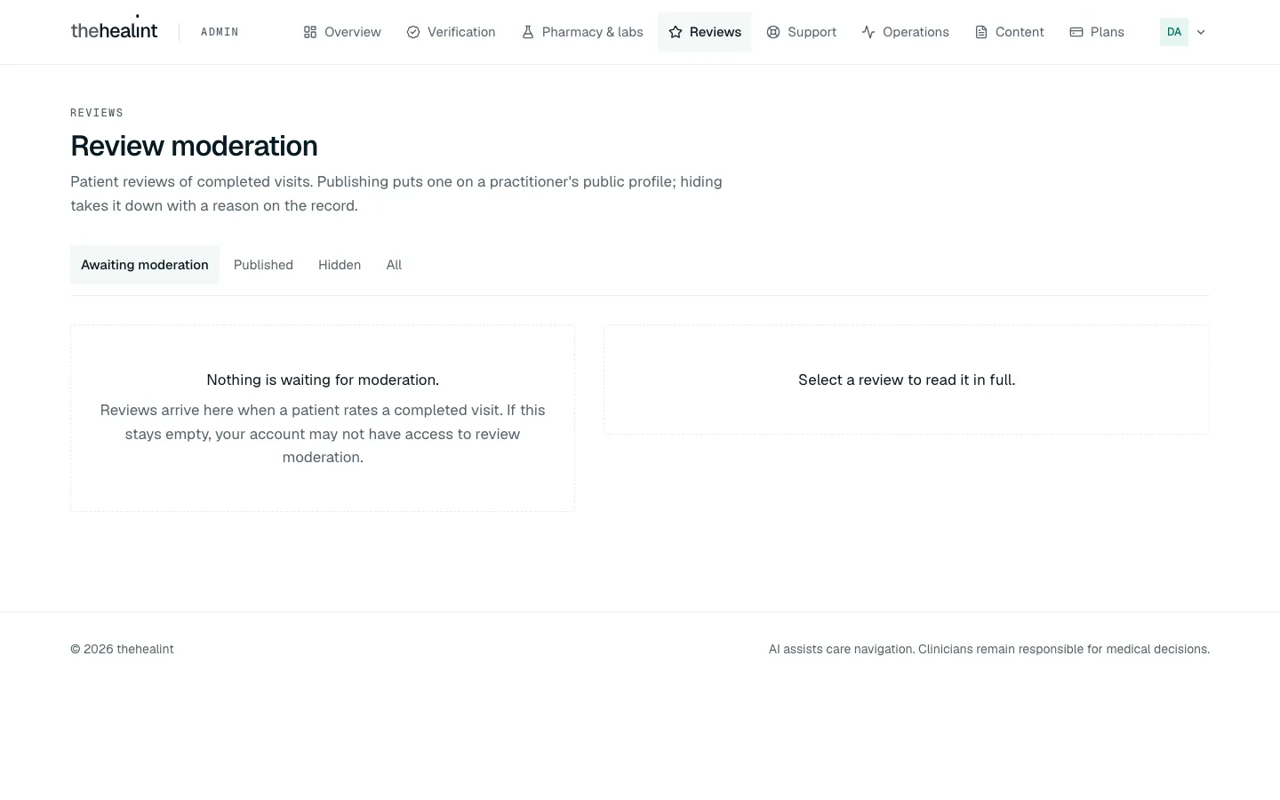This screenshot has height=800, width=1280.
Task: Open Plans nav label
Action: (x=1108, y=32)
